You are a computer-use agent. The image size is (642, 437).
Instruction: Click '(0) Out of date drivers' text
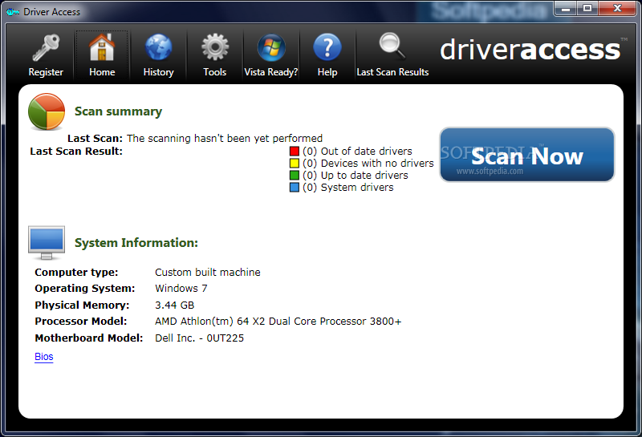(x=357, y=151)
